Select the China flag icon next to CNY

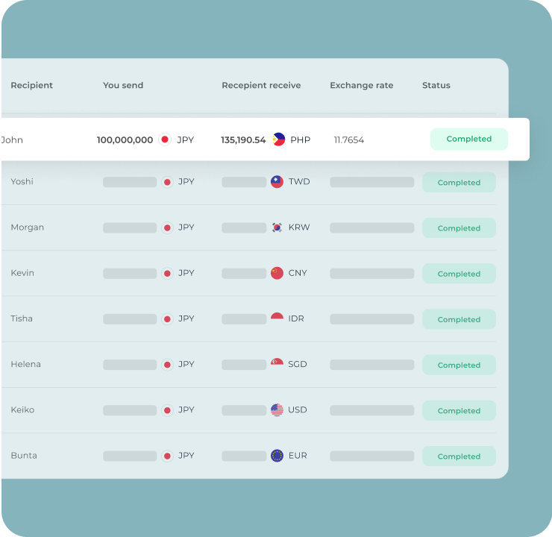click(x=277, y=273)
